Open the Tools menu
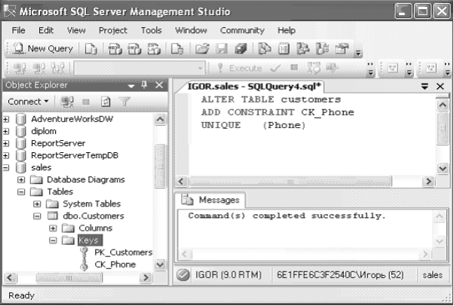The width and height of the screenshot is (454, 306). (x=151, y=30)
